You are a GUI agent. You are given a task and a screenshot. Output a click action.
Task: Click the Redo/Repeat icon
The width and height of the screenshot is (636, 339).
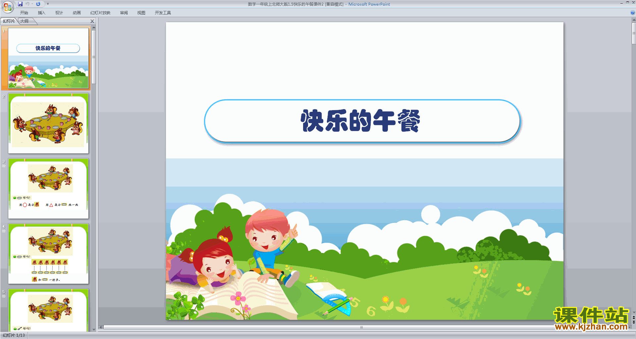coord(38,4)
